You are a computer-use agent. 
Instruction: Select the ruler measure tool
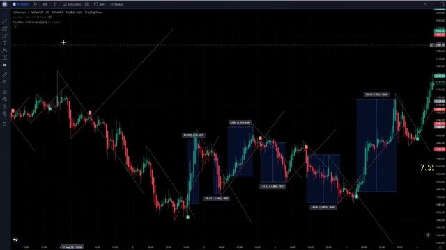(5, 74)
